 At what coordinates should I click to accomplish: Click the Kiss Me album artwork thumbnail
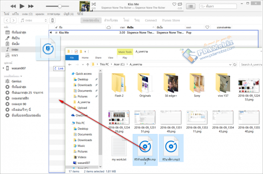point(85,7)
